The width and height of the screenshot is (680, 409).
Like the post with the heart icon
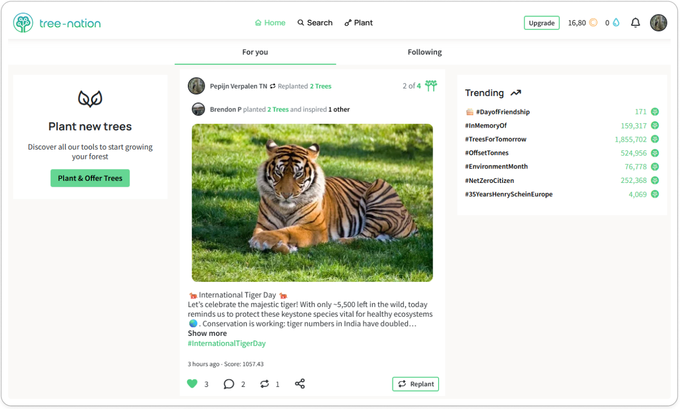click(x=192, y=384)
